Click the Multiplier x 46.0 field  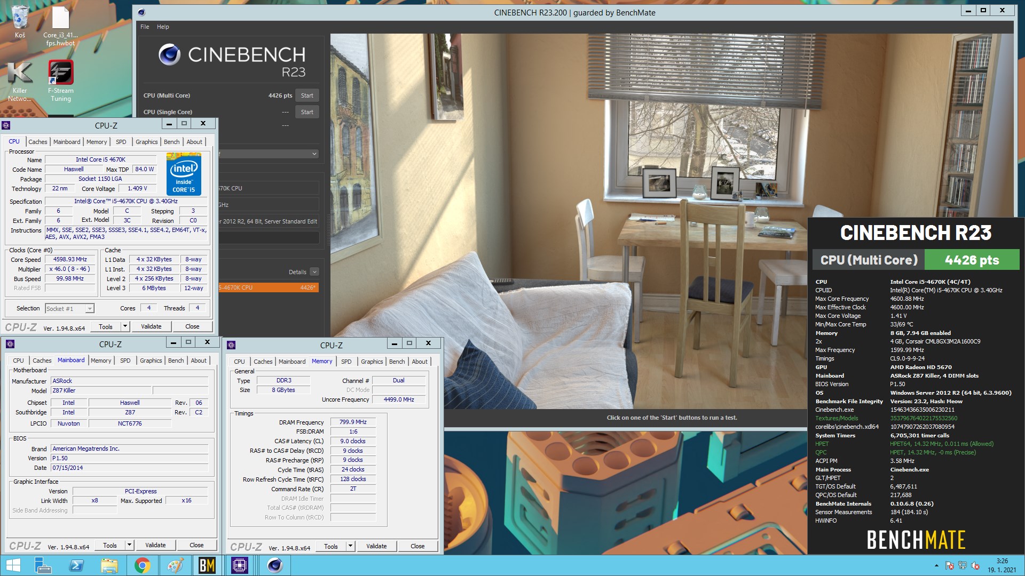click(x=70, y=269)
